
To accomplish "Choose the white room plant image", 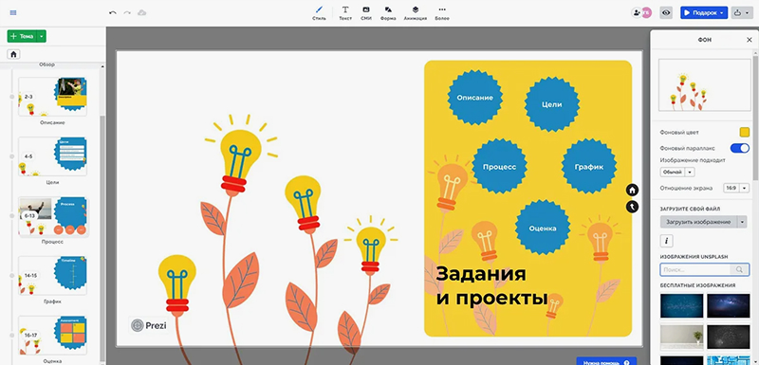I will click(681, 337).
